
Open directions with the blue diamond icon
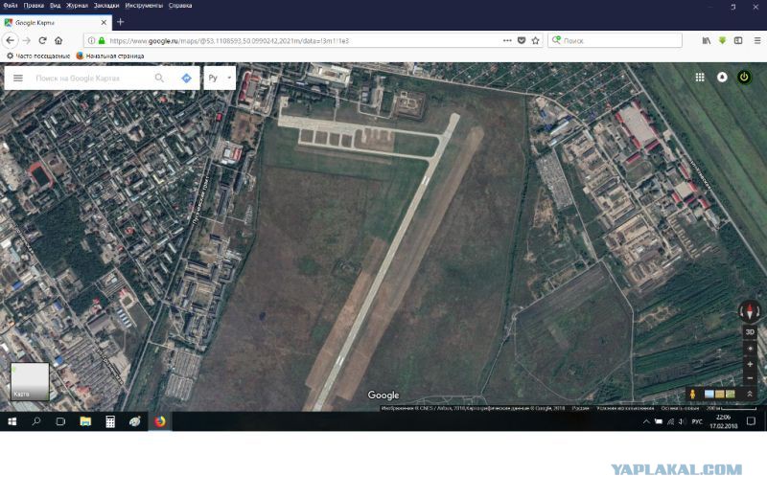point(186,79)
